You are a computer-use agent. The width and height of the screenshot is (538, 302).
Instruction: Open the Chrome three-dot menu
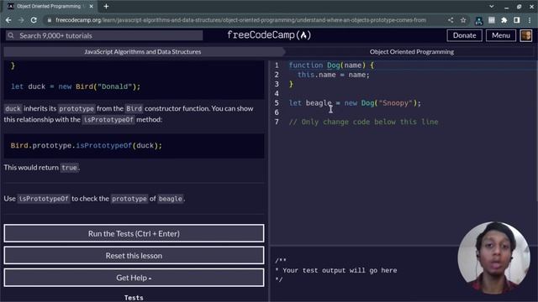(x=530, y=20)
